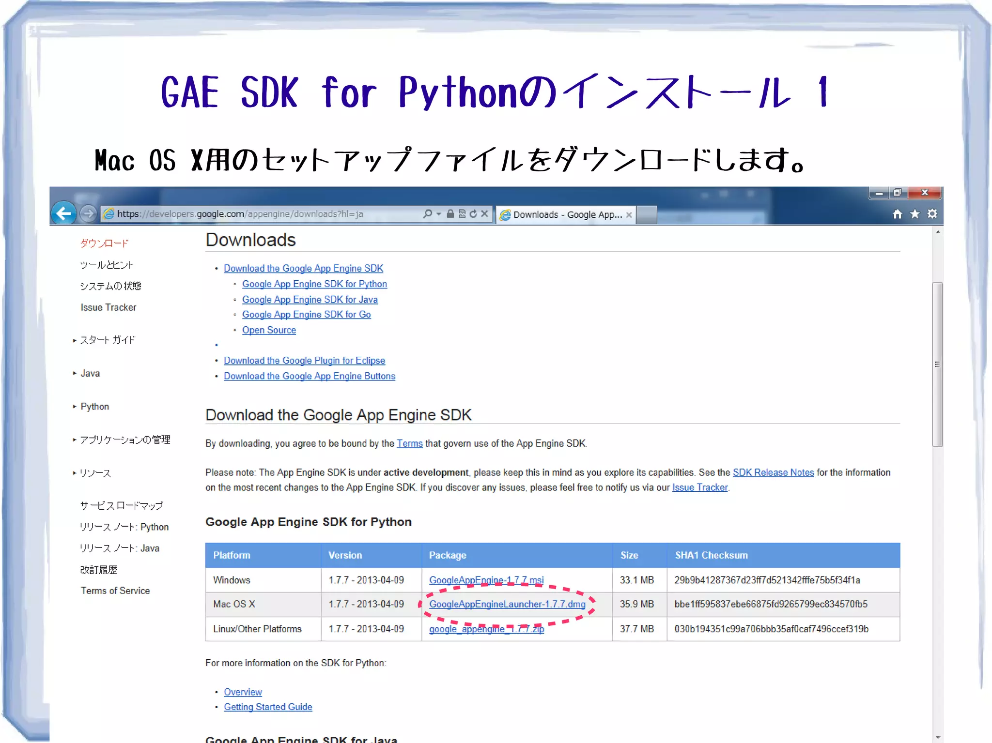Open the address bar dropdown arrow
This screenshot has height=743, width=992.
tap(438, 213)
